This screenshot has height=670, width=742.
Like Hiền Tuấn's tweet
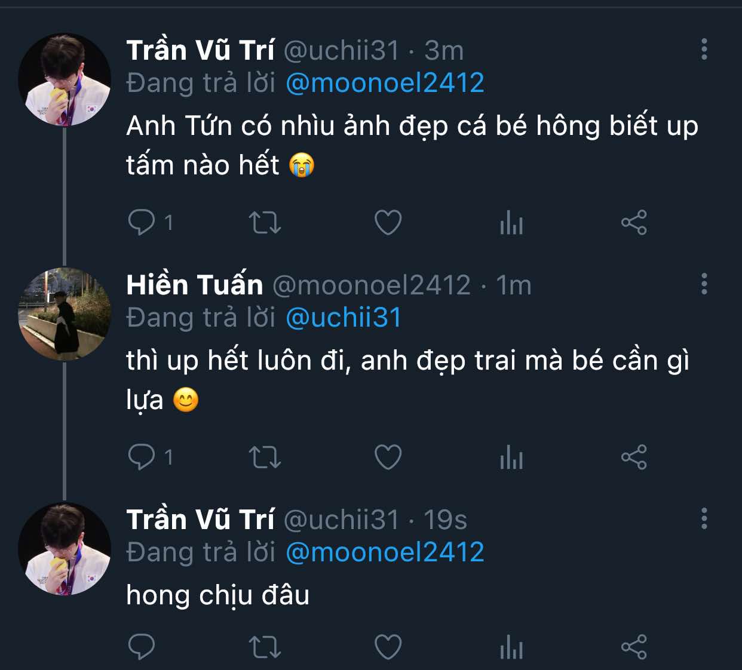[x=388, y=457]
